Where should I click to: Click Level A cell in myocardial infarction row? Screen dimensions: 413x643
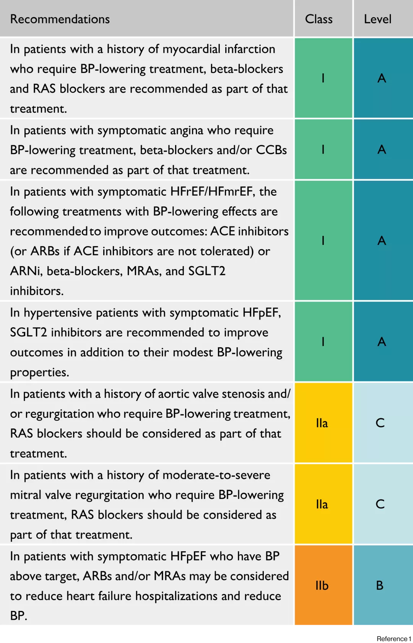(x=382, y=78)
